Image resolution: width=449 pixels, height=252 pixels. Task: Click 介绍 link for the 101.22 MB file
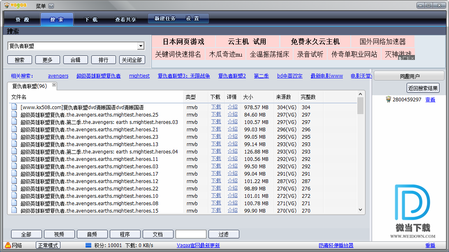tap(233, 181)
